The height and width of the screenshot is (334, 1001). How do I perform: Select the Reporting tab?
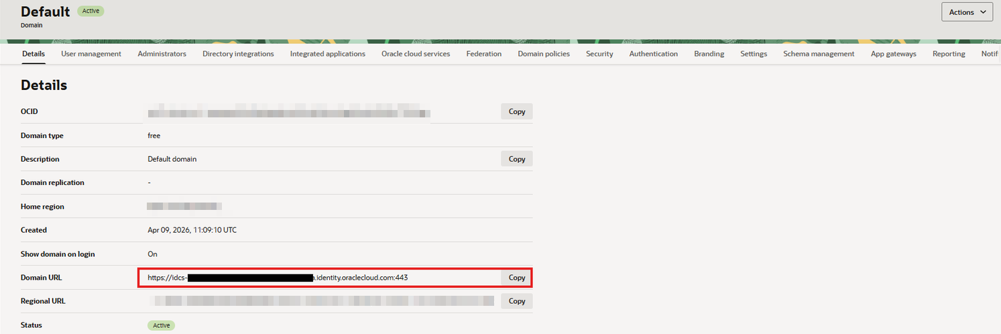tap(949, 54)
